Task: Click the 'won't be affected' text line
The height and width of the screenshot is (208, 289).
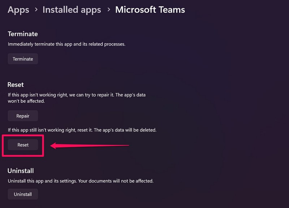Action: pos(26,101)
